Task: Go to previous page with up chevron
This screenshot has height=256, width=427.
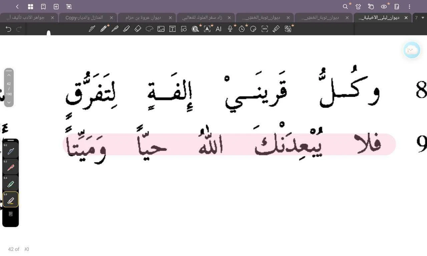Action: tap(9, 75)
